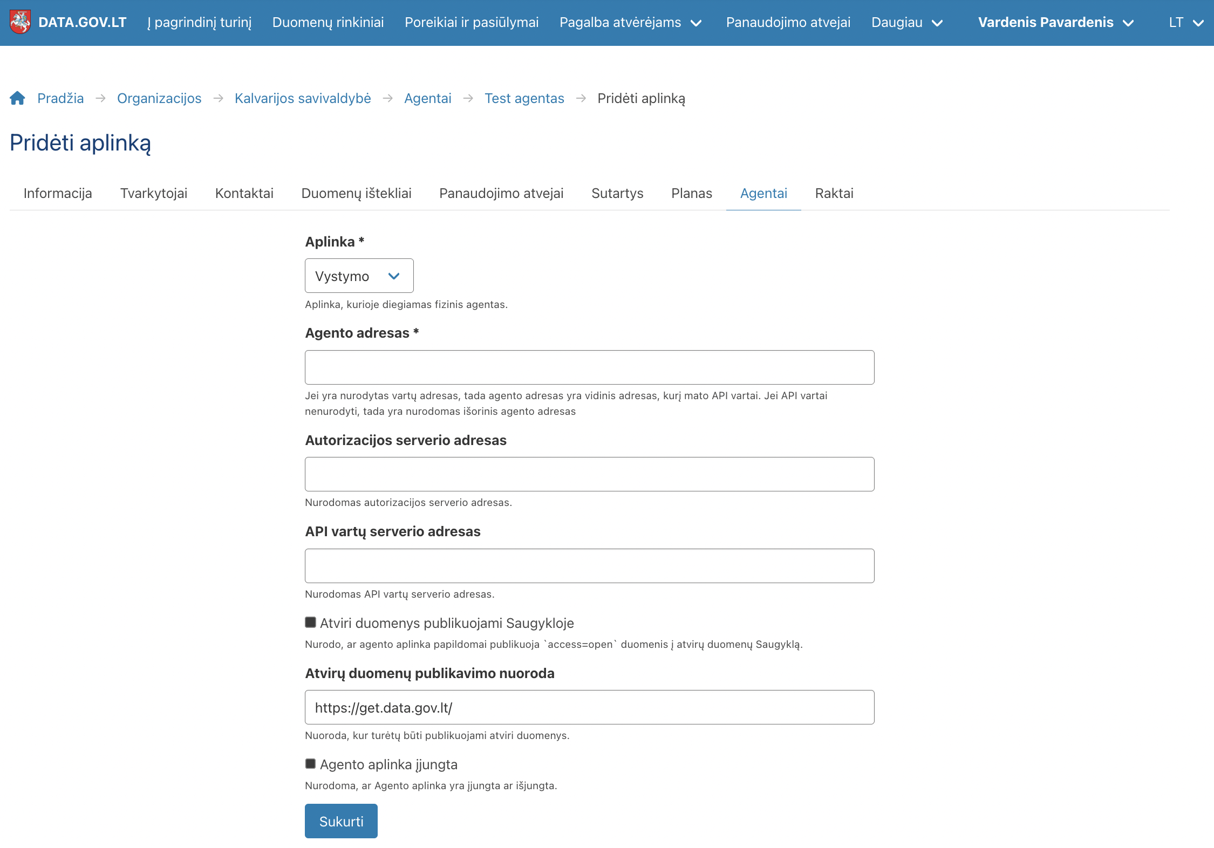Switch to the Sutartys tab
Viewport: 1214px width, 848px height.
(617, 193)
